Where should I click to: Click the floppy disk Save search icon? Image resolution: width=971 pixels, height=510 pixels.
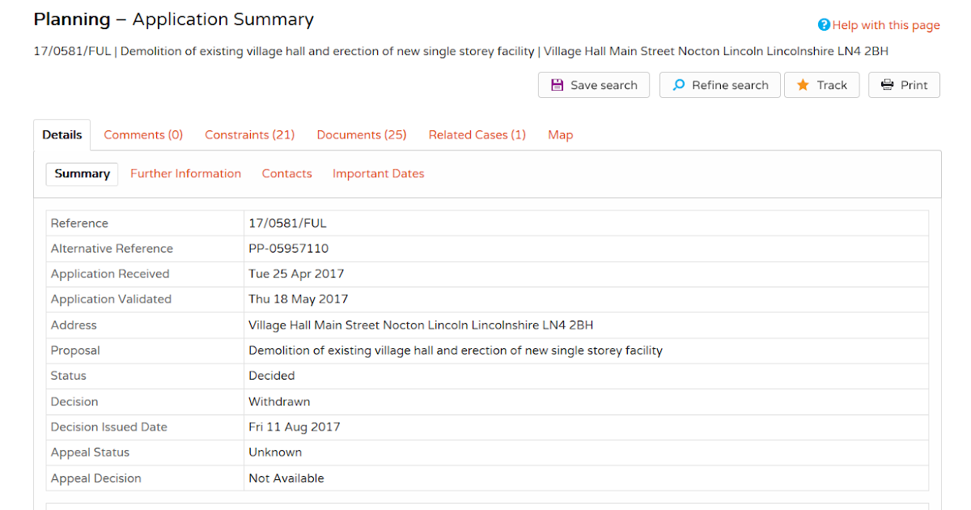pos(557,84)
